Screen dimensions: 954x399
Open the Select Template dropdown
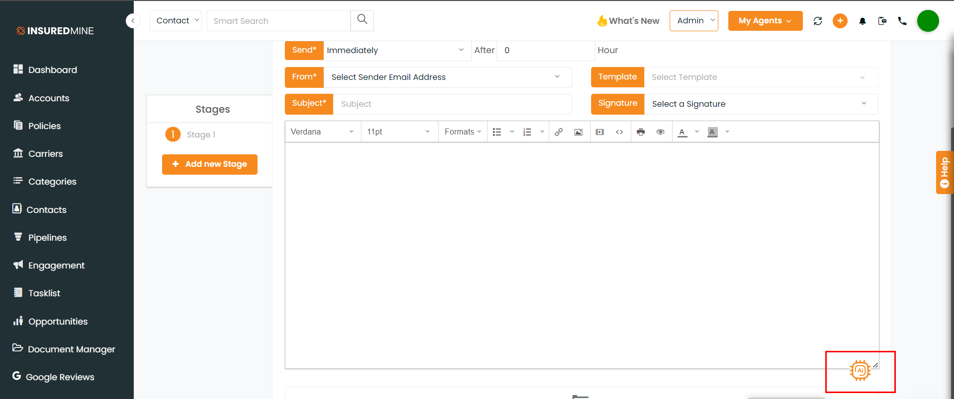pyautogui.click(x=761, y=77)
